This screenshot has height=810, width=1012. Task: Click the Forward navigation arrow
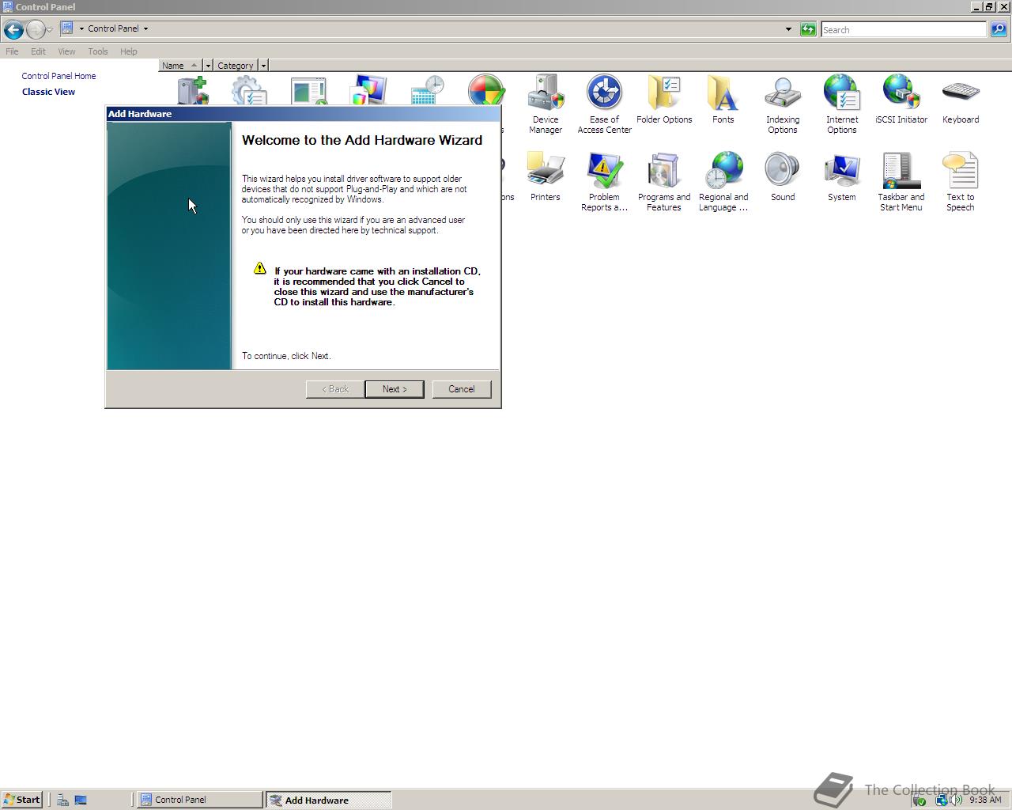[35, 30]
